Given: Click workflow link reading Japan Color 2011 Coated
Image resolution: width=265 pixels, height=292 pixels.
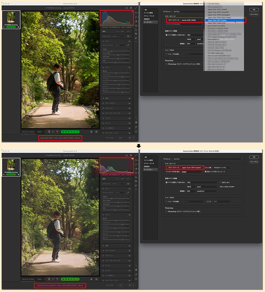Looking at the screenshot, I should (59, 285).
